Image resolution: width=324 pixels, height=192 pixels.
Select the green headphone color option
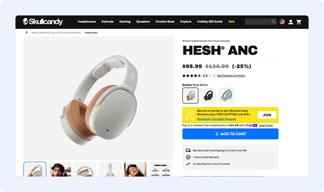tap(226, 96)
